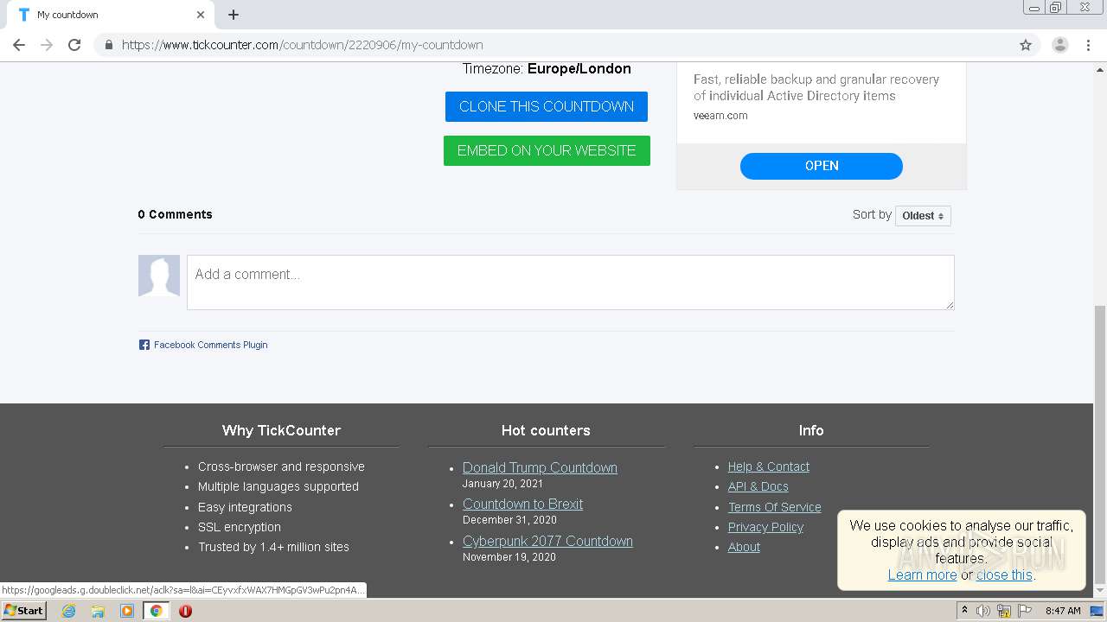Launch Internet Explorer from the taskbar
This screenshot has width=1107, height=622.
tap(68, 611)
